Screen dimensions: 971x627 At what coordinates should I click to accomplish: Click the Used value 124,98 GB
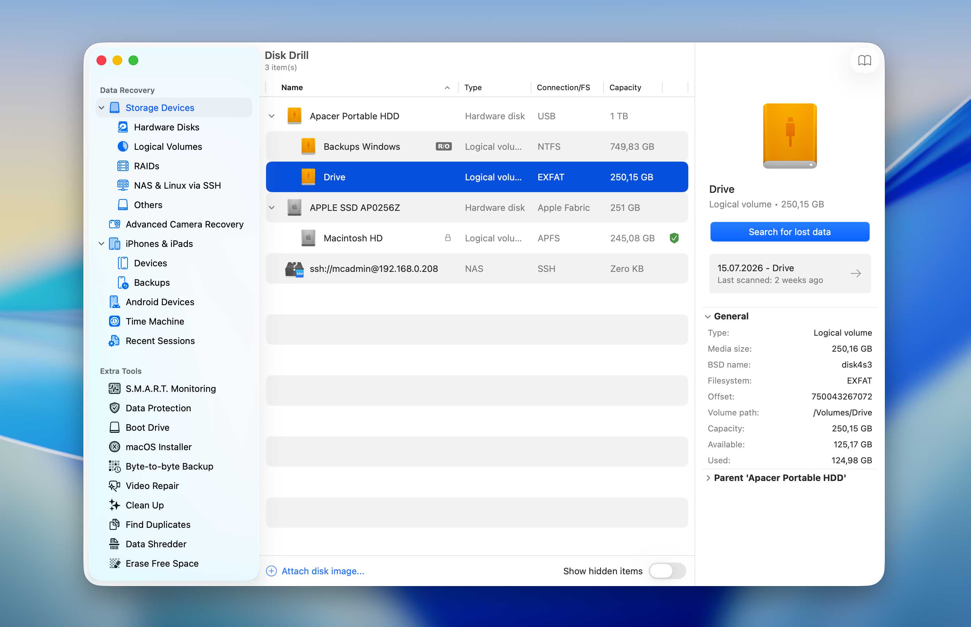tap(852, 461)
